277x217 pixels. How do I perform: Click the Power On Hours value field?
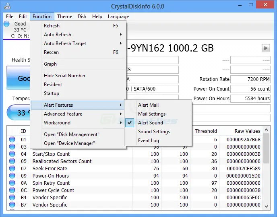coord(250,98)
